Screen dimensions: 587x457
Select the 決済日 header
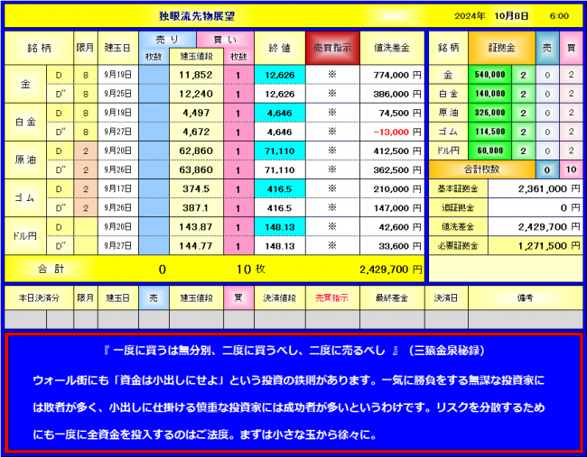point(446,297)
